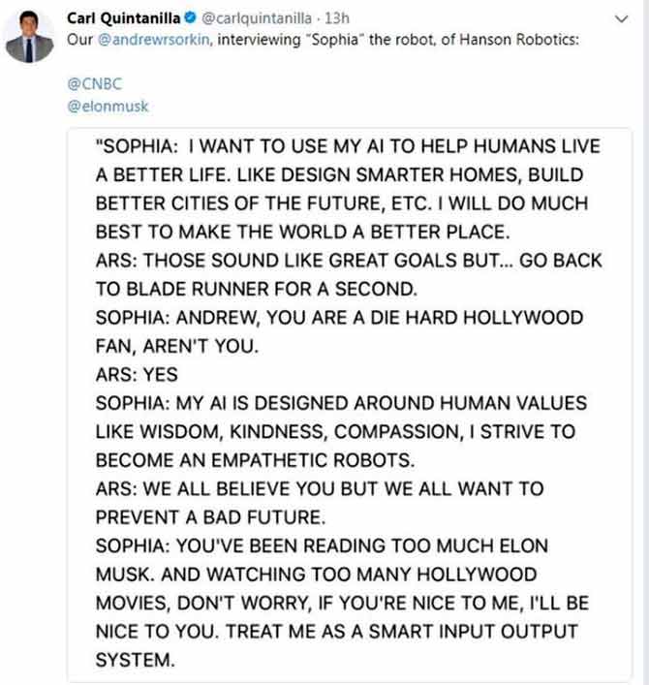
Task: Click the blue verified badge icon
Action: 191,18
